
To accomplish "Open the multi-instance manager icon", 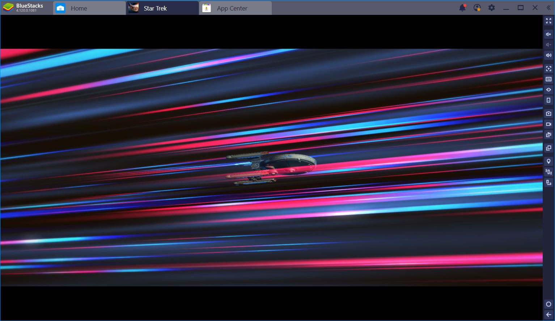I will [548, 148].
